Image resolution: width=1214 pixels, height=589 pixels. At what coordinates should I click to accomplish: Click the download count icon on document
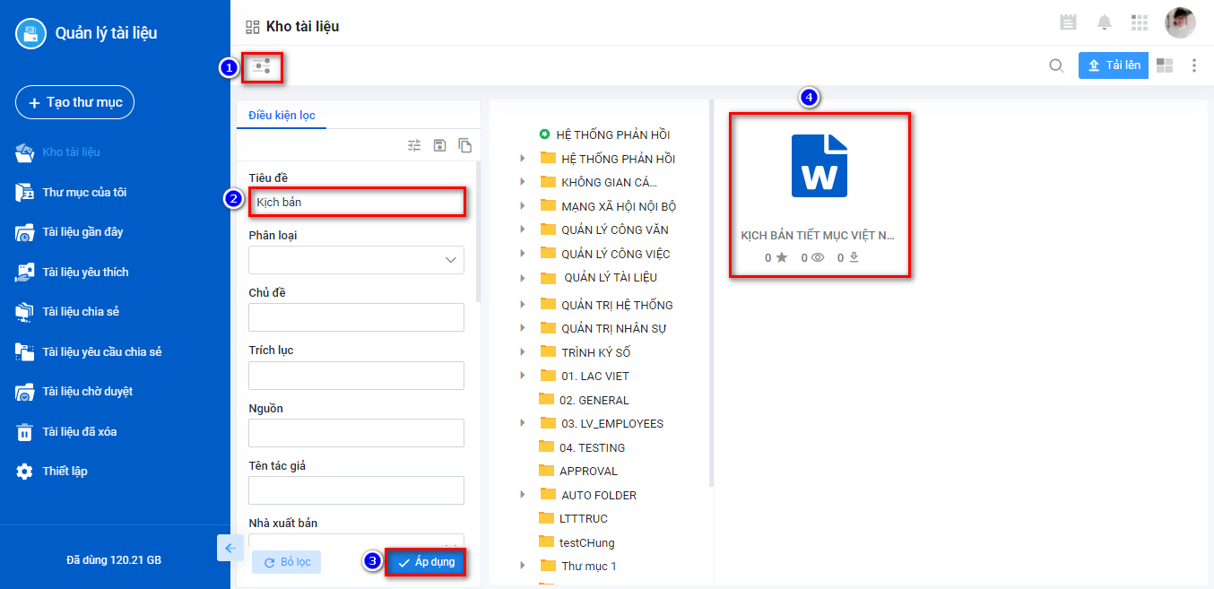click(854, 257)
